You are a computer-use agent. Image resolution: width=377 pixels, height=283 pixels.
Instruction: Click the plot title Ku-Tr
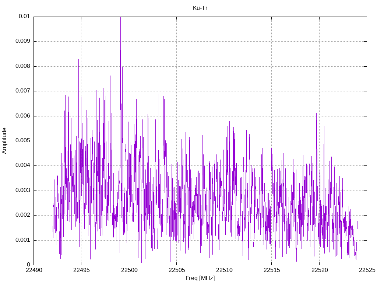200,8
